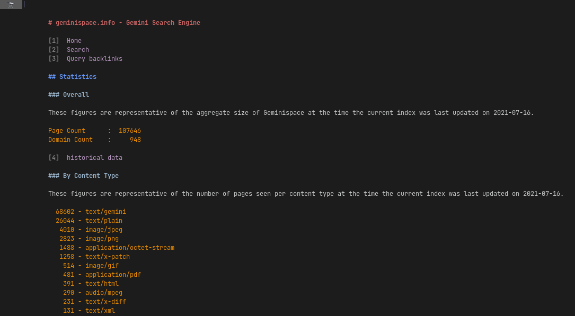Click the Statistics section heading
Image resolution: width=575 pixels, height=316 pixels.
pos(72,77)
